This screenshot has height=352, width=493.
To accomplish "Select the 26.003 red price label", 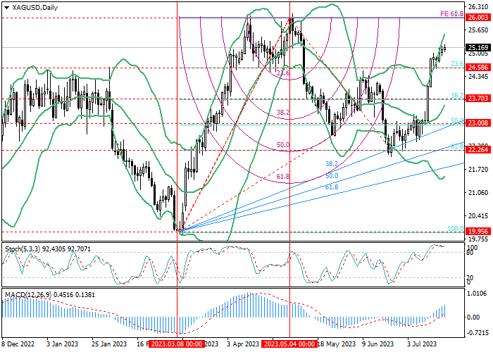I will (478, 18).
